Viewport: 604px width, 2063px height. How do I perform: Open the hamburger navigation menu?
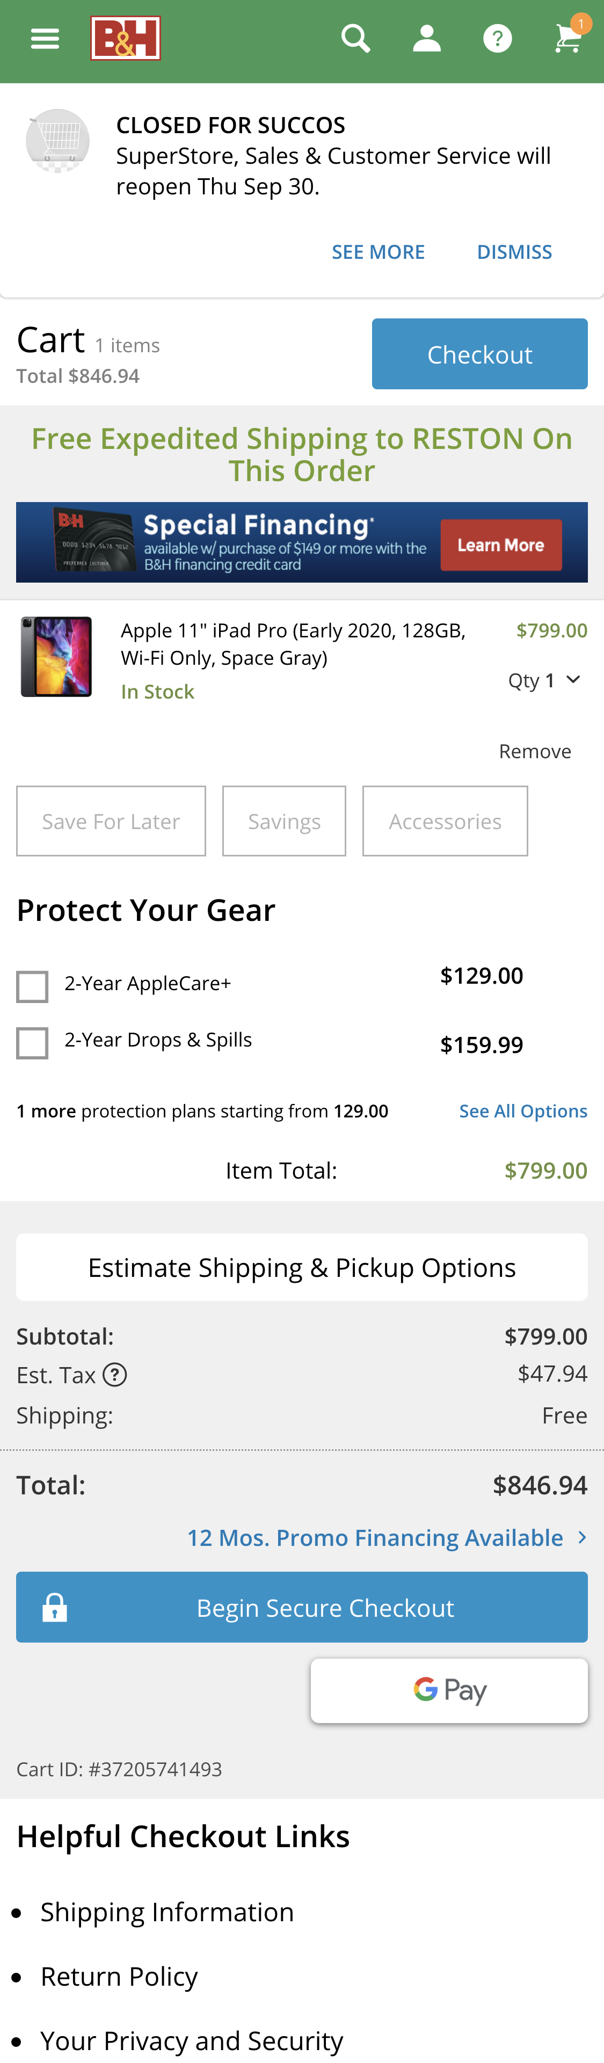tap(44, 38)
